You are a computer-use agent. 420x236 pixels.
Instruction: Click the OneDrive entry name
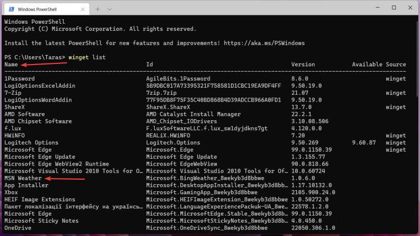click(x=18, y=228)
